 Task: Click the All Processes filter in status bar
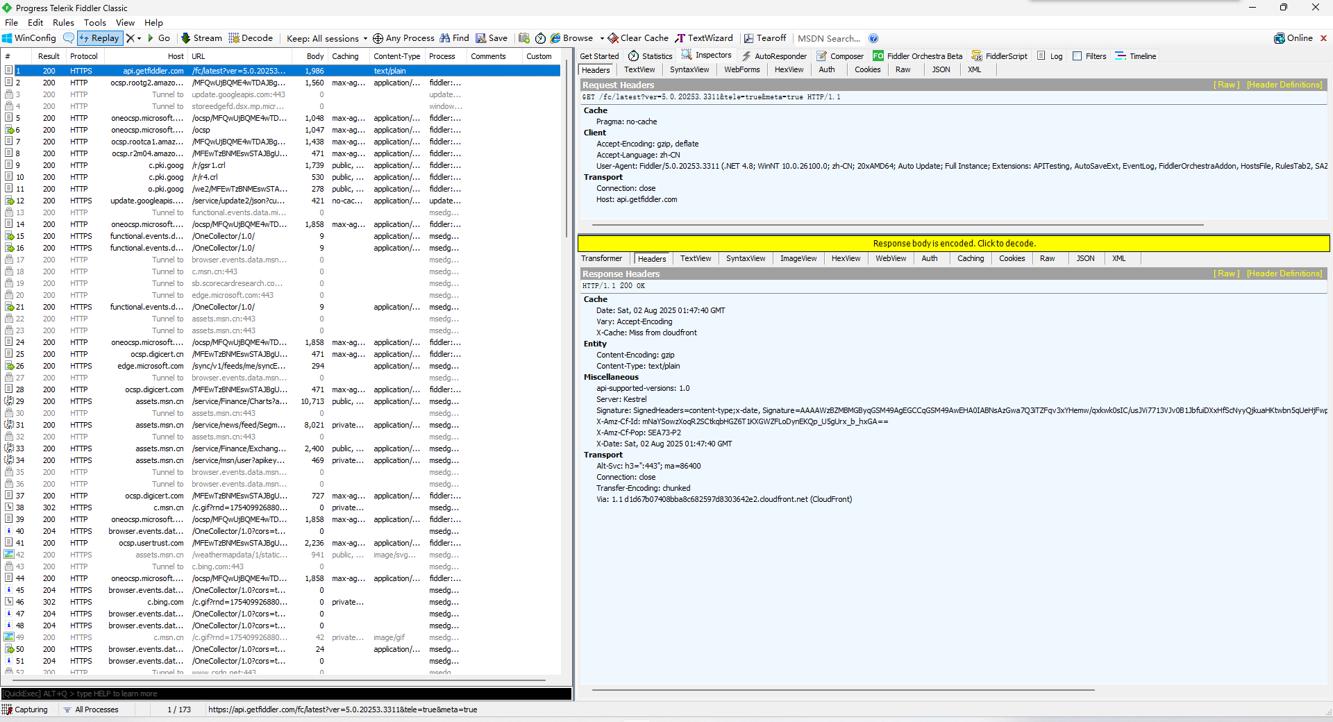[91, 710]
